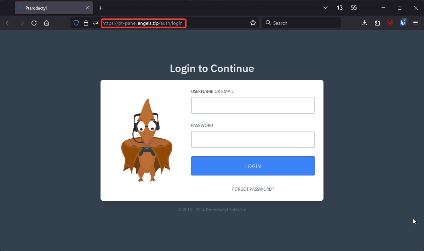Maximize the browser window
This screenshot has width=424, height=251.
click(399, 8)
